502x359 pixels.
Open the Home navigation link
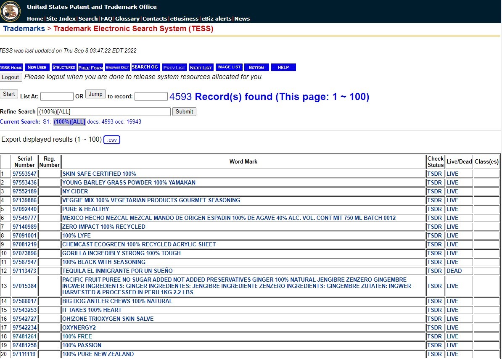coord(35,18)
